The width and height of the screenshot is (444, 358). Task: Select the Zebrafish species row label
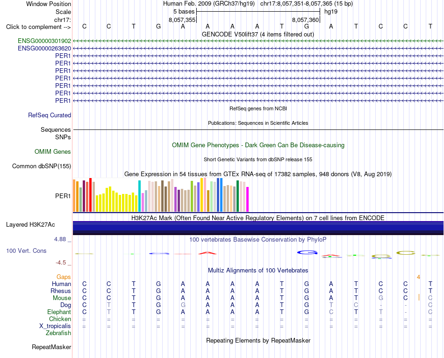coord(58,333)
